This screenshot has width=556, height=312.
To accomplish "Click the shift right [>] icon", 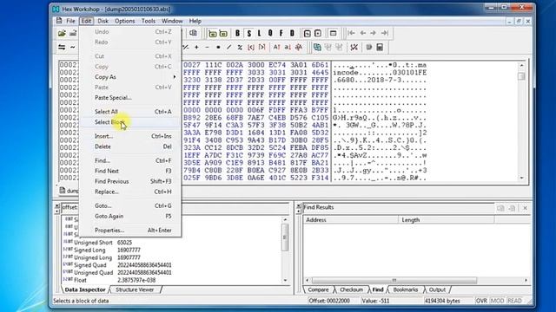I will (x=262, y=47).
